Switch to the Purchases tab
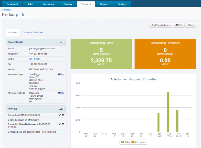 coord(48,4)
